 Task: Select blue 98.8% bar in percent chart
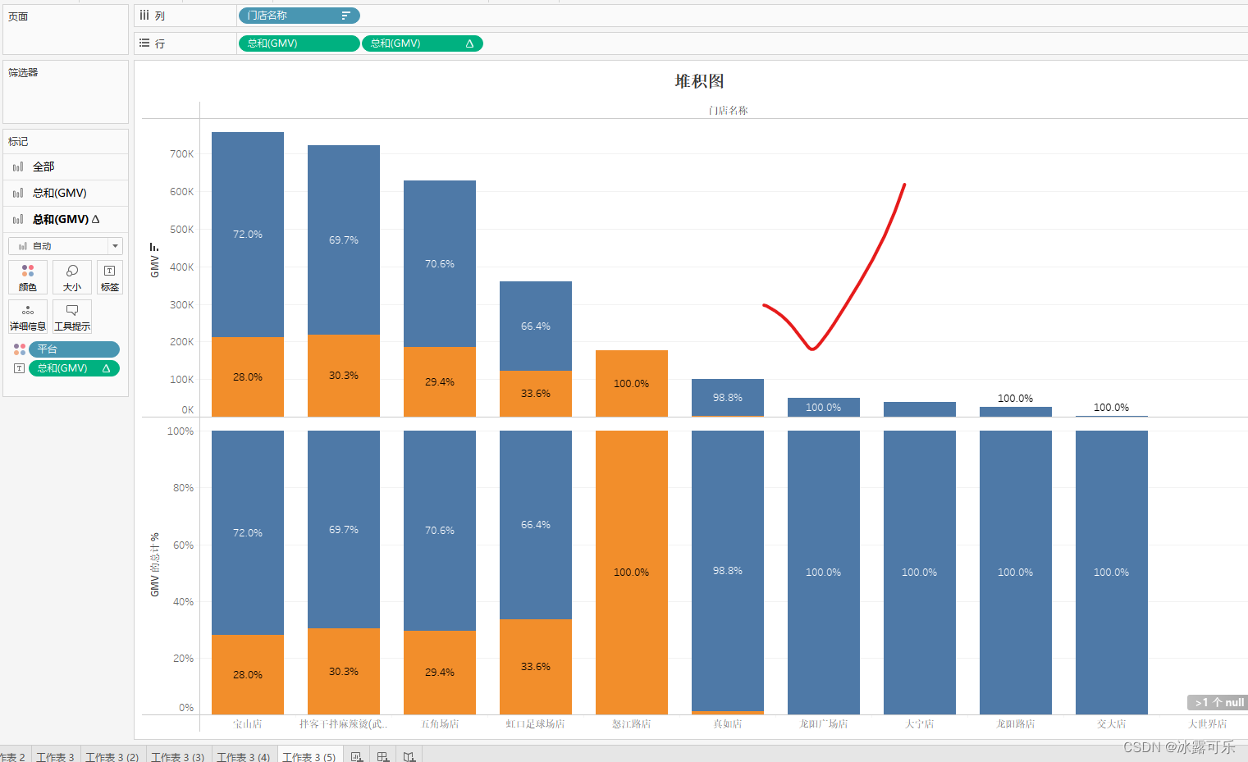[x=728, y=571]
